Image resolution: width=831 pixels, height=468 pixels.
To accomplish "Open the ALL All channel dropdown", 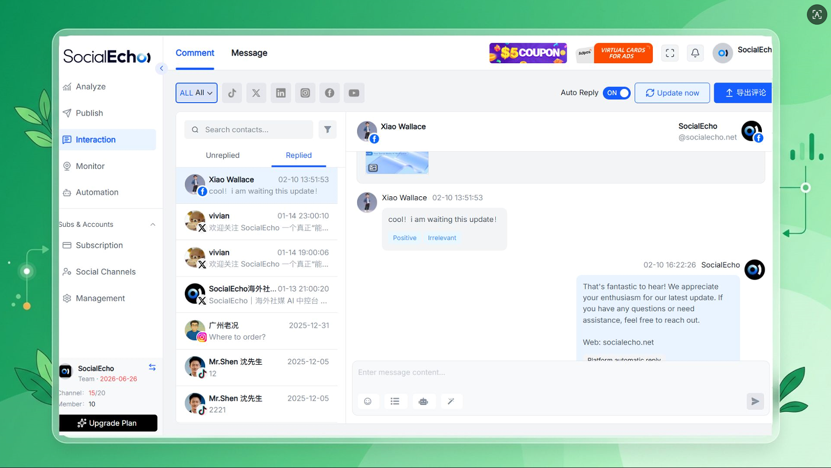I will pos(197,93).
